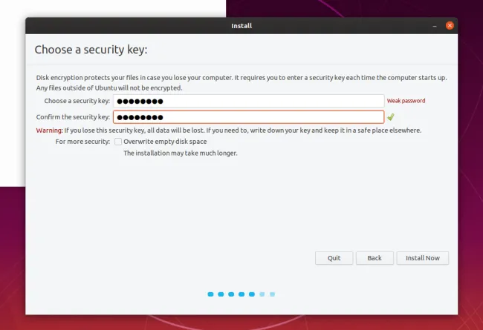The width and height of the screenshot is (483, 330).
Task: Focus the 'Confirm the security key' field
Action: pos(249,117)
